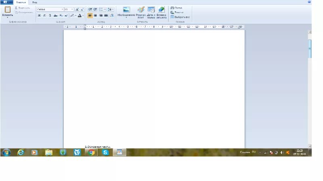
Task: Open the highlight color dropdown arrow
Action: tap(76, 16)
